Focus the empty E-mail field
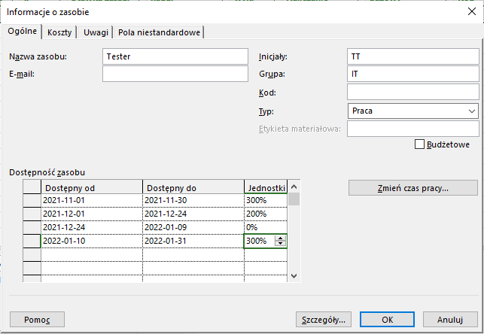 [175, 74]
